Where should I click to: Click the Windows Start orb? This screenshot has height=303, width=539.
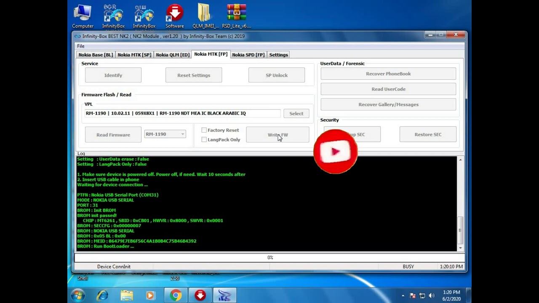click(x=78, y=295)
